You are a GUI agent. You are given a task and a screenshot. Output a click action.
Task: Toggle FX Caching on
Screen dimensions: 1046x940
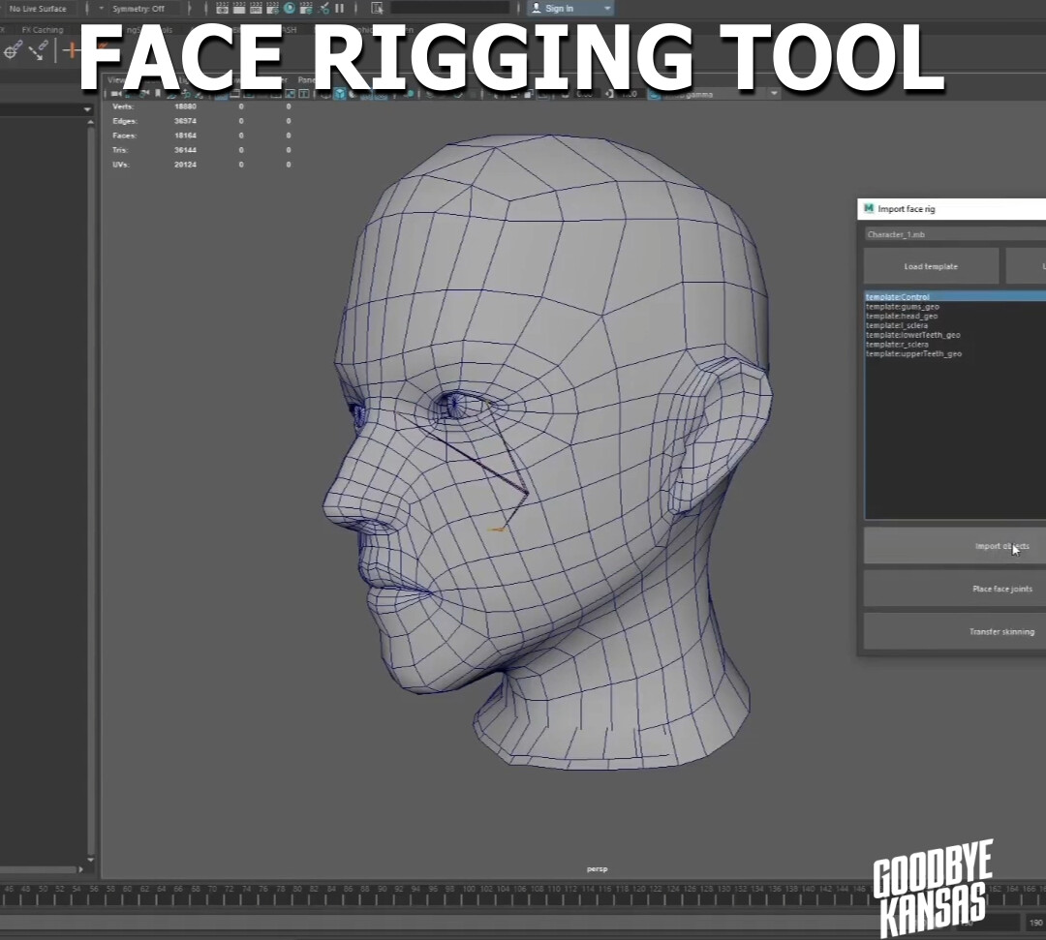[x=45, y=30]
